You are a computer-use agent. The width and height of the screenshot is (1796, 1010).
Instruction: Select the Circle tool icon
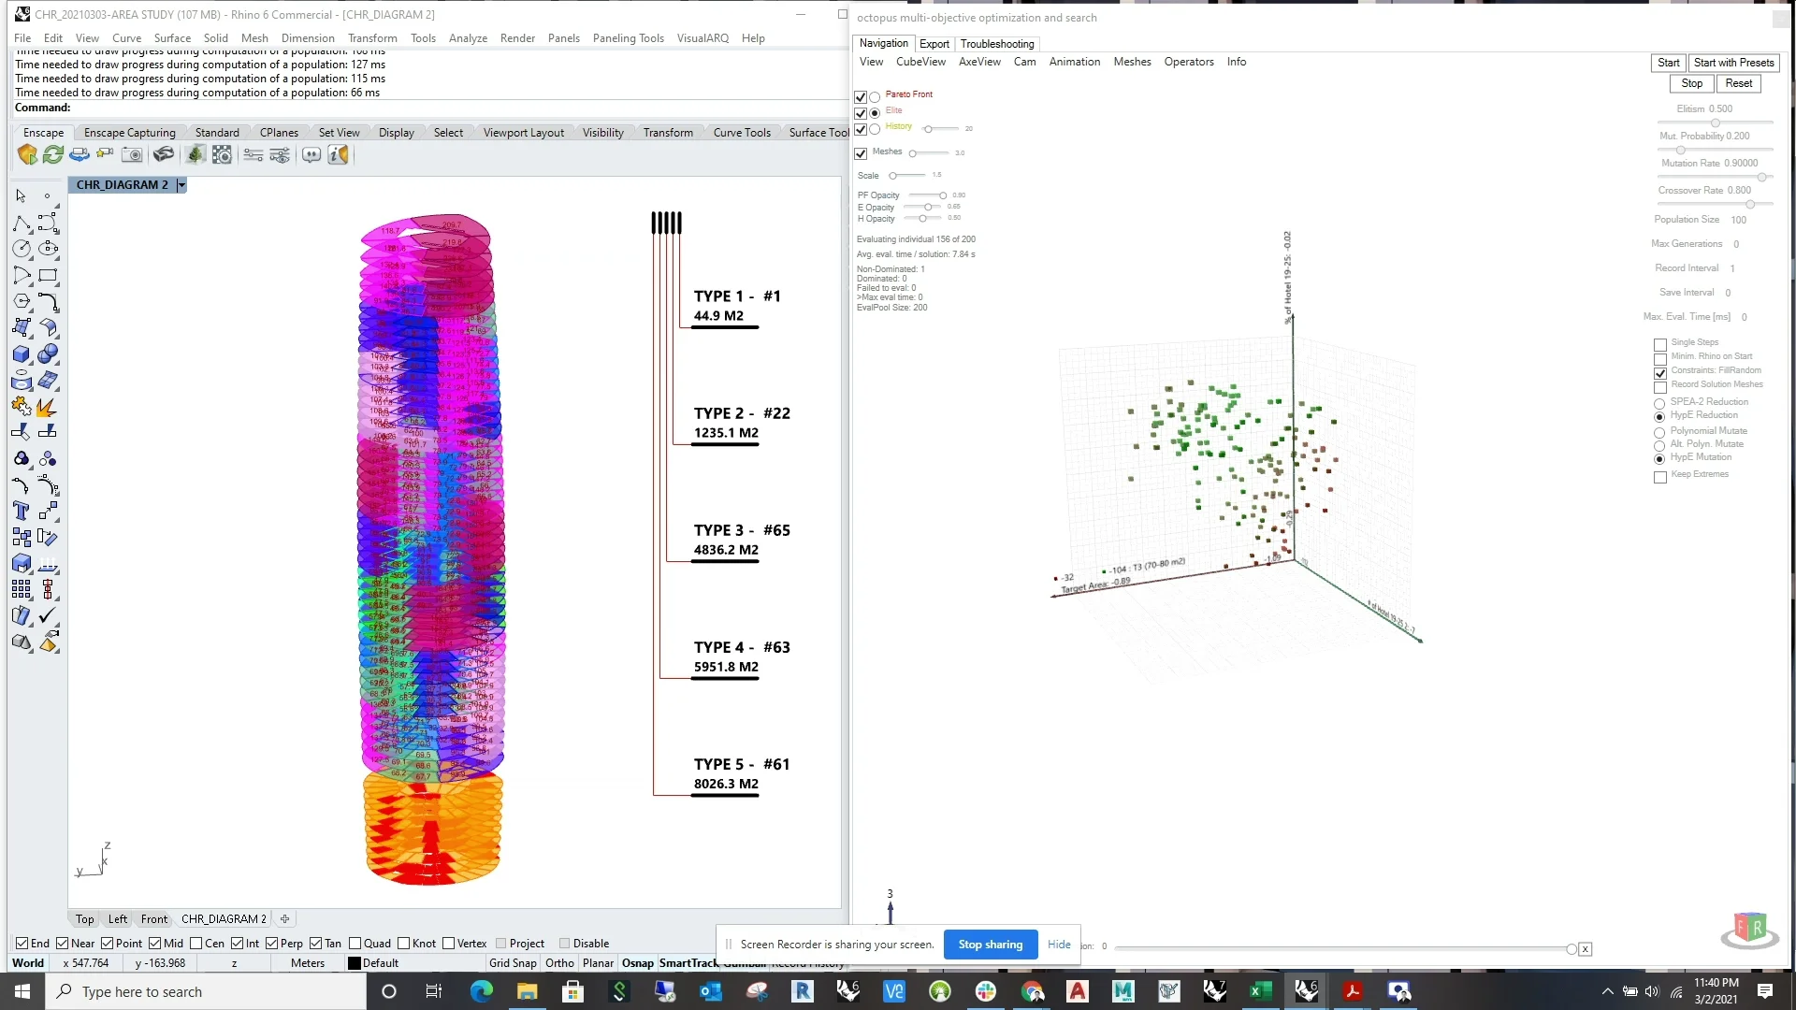click(22, 249)
